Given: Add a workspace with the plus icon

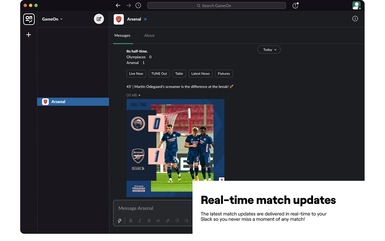Looking at the screenshot, I should click(28, 35).
